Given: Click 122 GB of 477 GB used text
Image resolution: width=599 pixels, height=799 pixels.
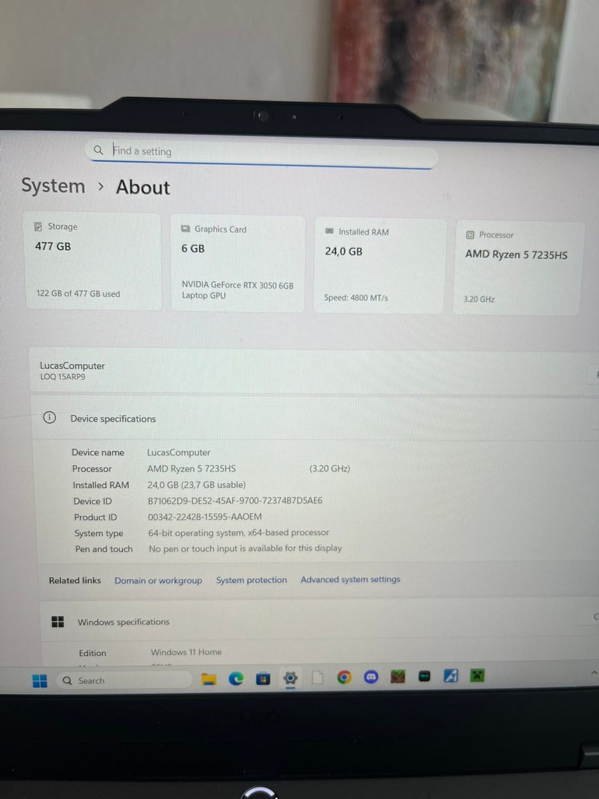Looking at the screenshot, I should coord(78,293).
